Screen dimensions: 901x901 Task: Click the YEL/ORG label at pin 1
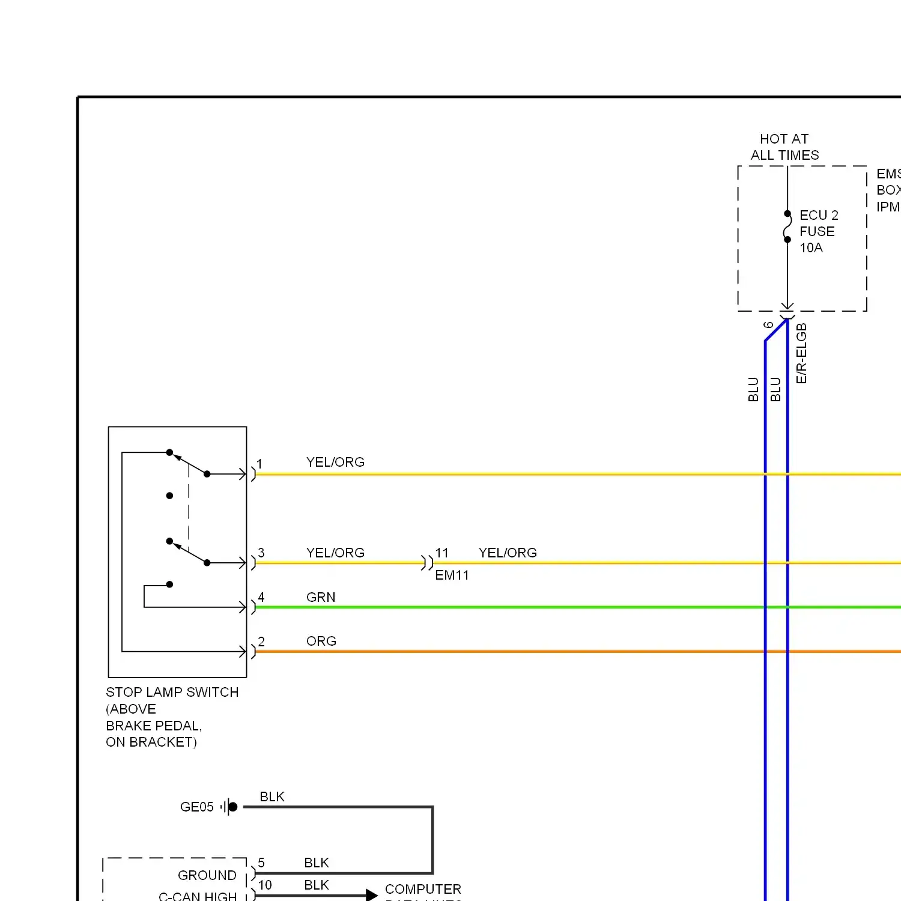(x=335, y=462)
